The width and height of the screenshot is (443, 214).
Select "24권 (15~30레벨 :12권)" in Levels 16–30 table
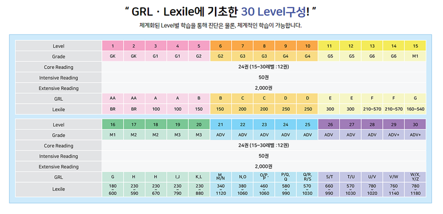point(264,145)
